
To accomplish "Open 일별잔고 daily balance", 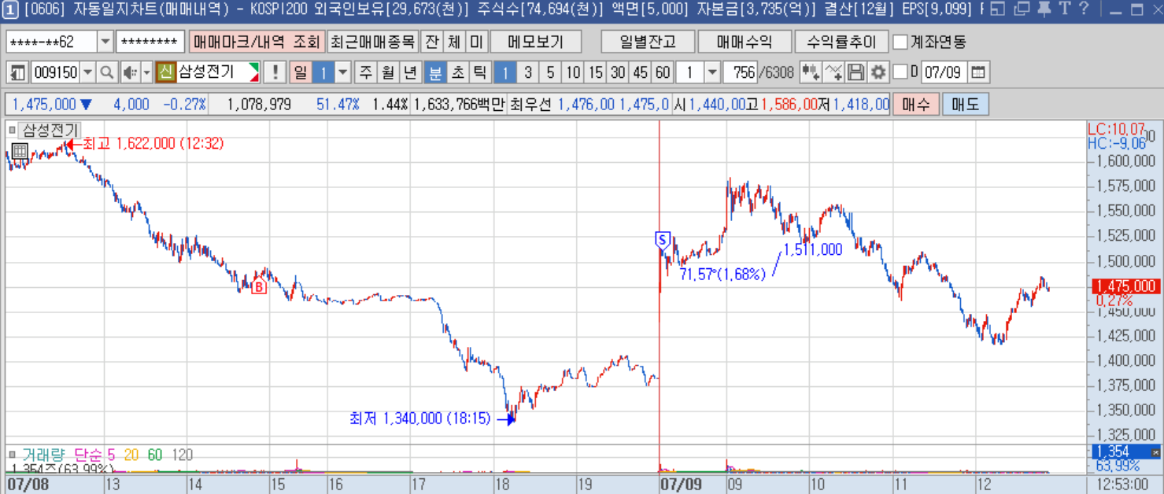I will (648, 42).
